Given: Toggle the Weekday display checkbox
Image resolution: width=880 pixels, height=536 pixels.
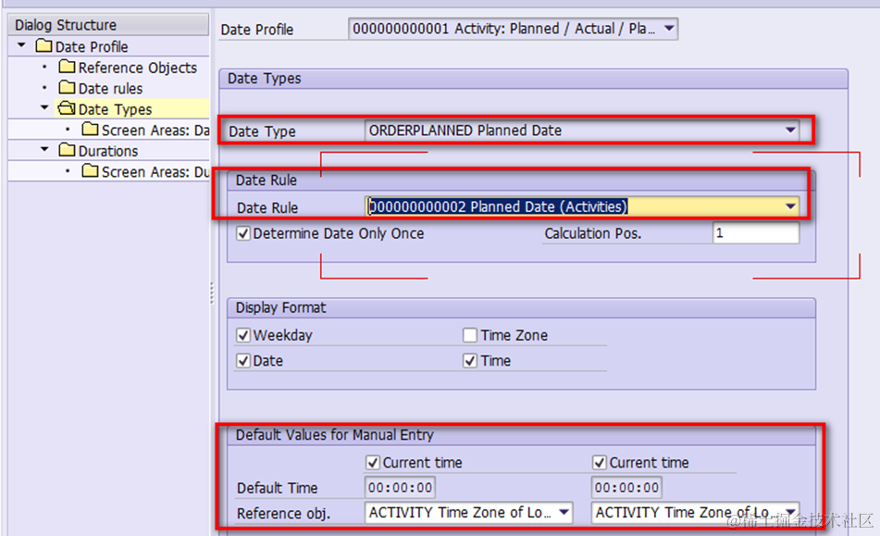Looking at the screenshot, I should click(243, 335).
